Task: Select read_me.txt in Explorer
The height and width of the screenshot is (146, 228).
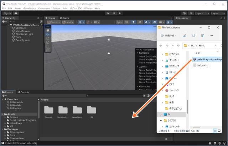Action: [x=201, y=65]
